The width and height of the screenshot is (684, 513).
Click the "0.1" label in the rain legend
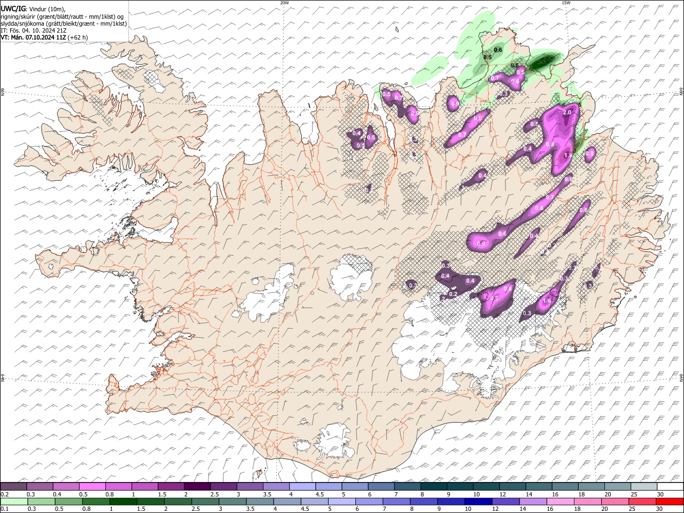[5, 509]
